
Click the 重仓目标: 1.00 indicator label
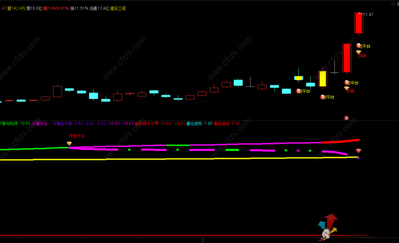pos(199,124)
